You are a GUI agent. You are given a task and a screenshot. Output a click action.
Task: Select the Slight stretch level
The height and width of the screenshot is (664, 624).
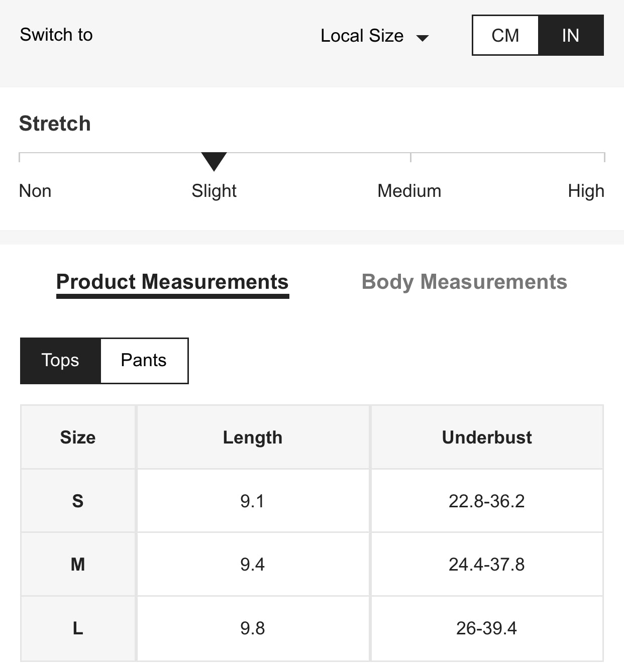click(214, 191)
